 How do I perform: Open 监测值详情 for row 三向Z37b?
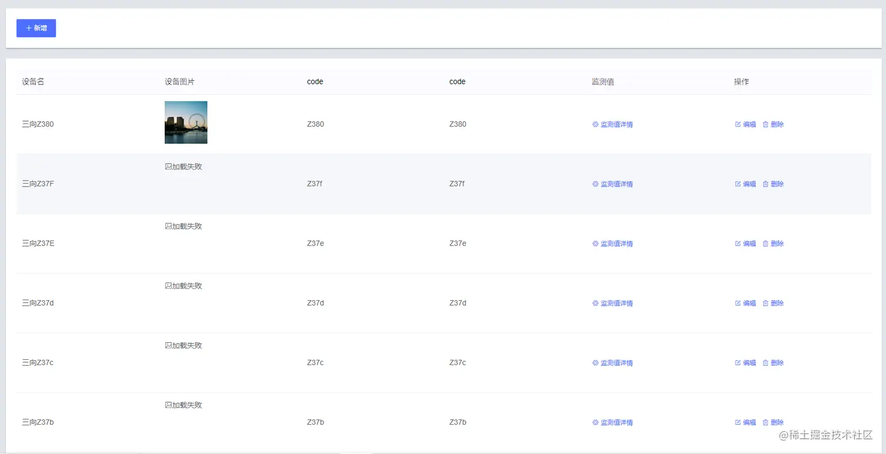click(612, 423)
